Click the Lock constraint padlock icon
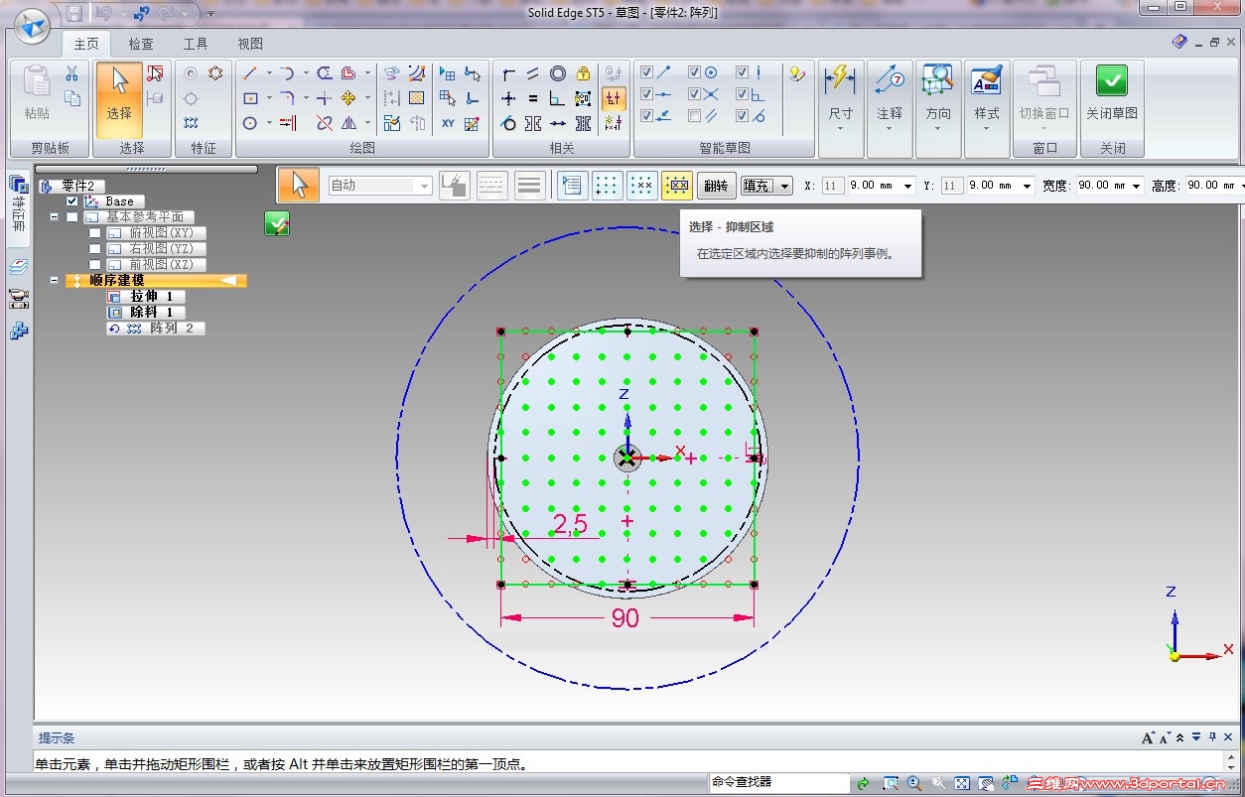 coord(583,73)
